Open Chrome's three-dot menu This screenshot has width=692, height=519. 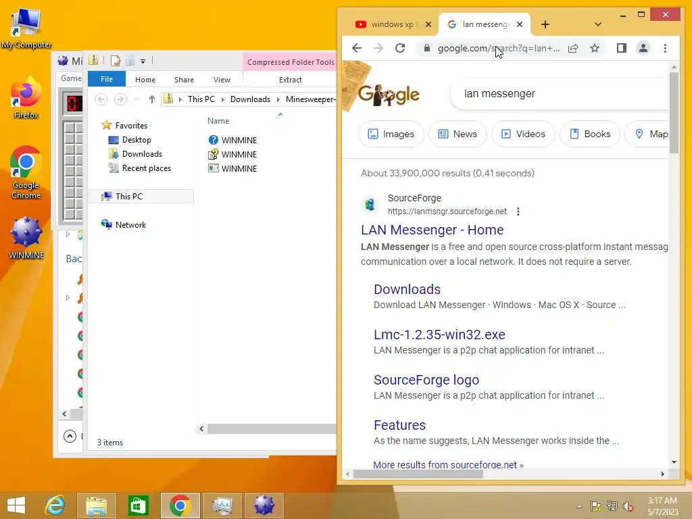[x=665, y=48]
